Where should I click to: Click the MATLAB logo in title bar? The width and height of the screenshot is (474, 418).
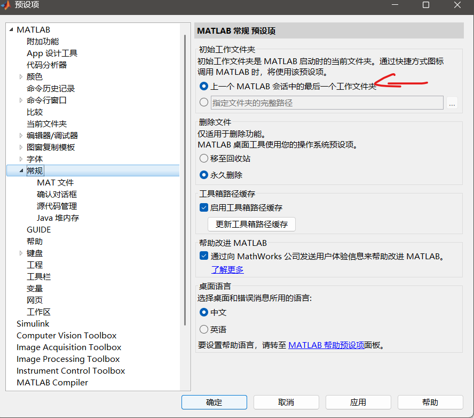pyautogui.click(x=6, y=5)
